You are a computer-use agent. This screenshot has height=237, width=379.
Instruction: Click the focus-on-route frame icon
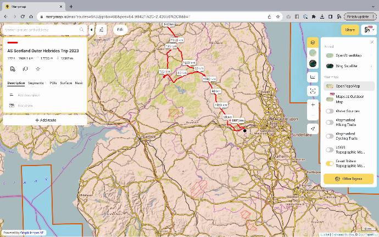point(313,91)
